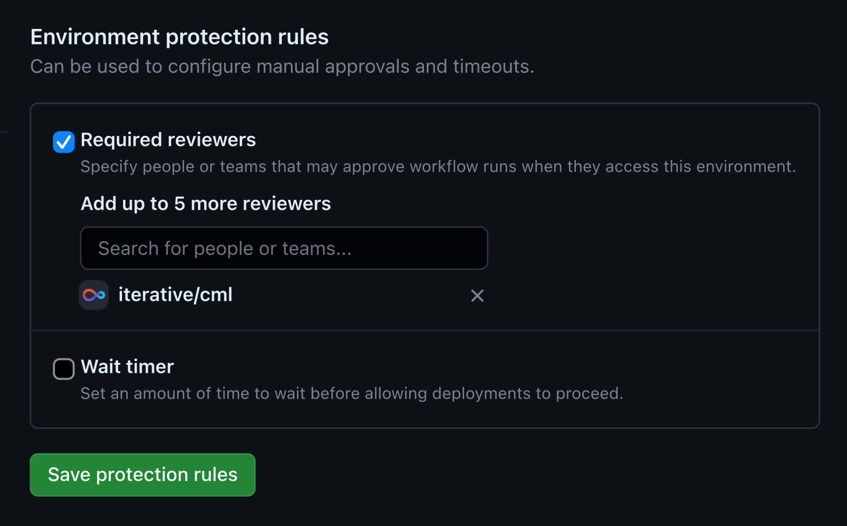The width and height of the screenshot is (847, 526).
Task: Enable the Wait timer checkbox
Action: pos(64,369)
